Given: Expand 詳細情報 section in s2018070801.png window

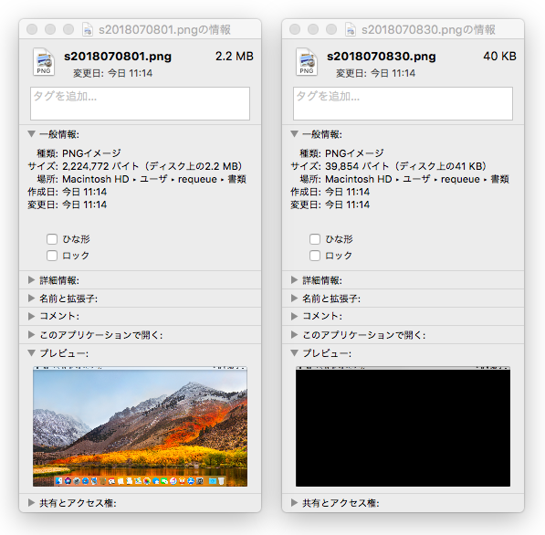Looking at the screenshot, I should point(31,280).
